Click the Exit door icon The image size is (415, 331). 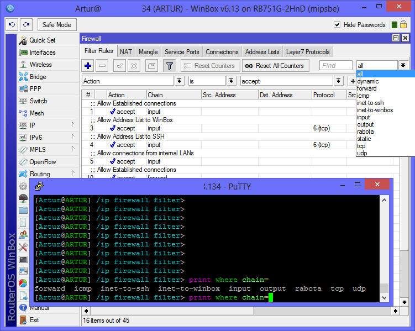[x=23, y=320]
